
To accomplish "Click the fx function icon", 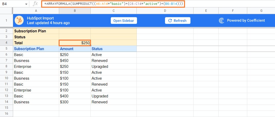I will pyautogui.click(x=35, y=4).
